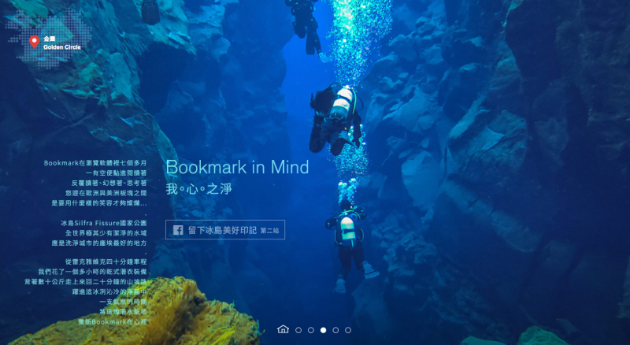
Task: Go to the fourth slide dot
Action: point(335,330)
